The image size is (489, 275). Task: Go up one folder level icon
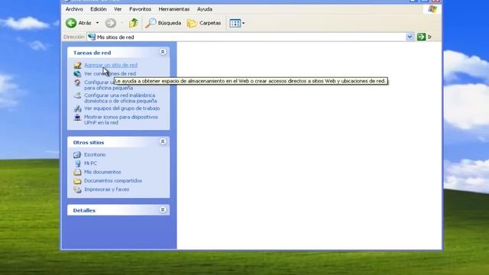(134, 23)
